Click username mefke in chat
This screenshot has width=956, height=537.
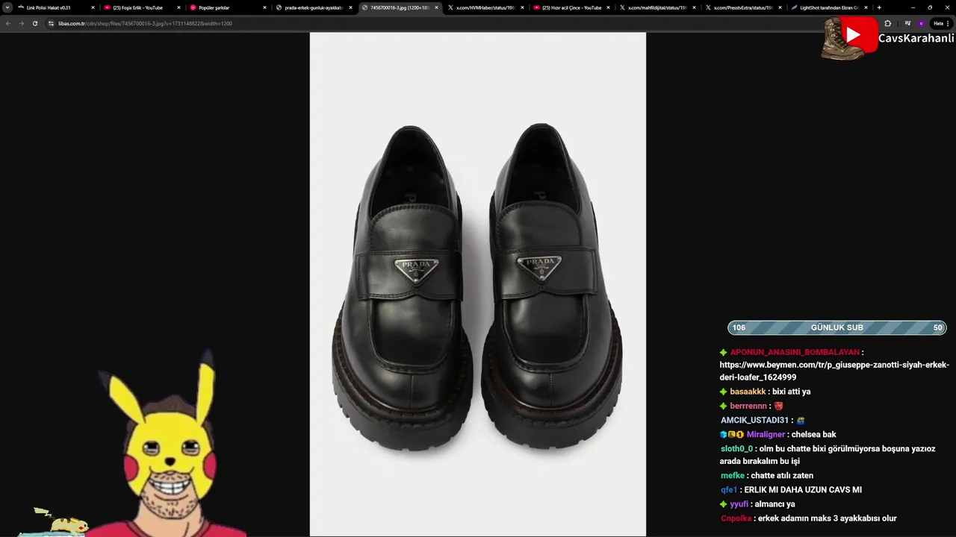[733, 475]
